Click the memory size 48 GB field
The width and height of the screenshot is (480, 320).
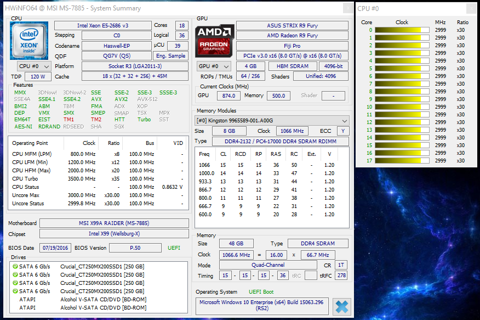coord(236,243)
